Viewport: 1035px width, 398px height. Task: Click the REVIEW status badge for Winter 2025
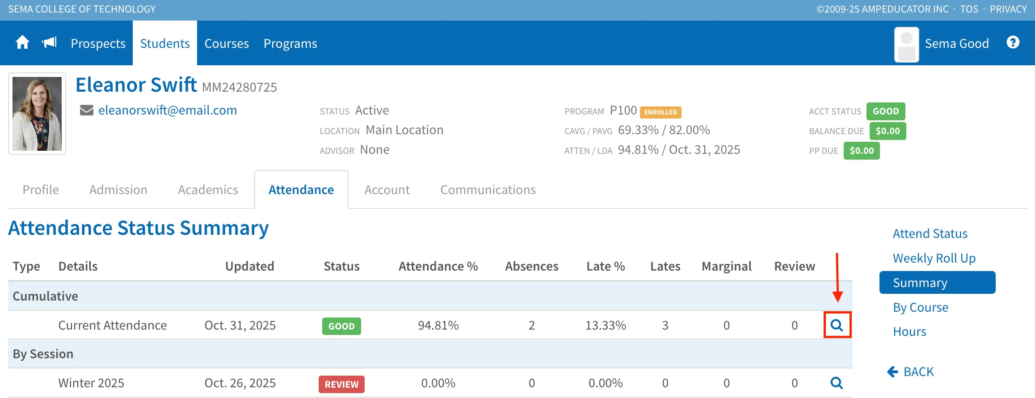point(341,384)
